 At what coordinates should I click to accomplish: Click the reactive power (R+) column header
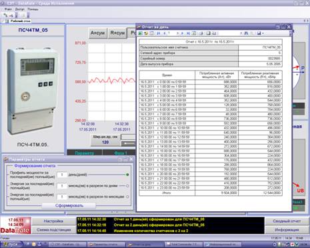[x=260, y=75]
